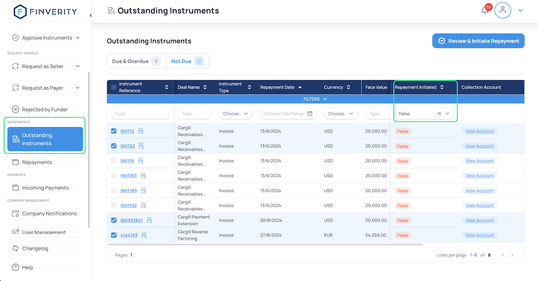This screenshot has height=281, width=538.
Task: Uncheck the INV122 row checkbox
Action: (113, 146)
